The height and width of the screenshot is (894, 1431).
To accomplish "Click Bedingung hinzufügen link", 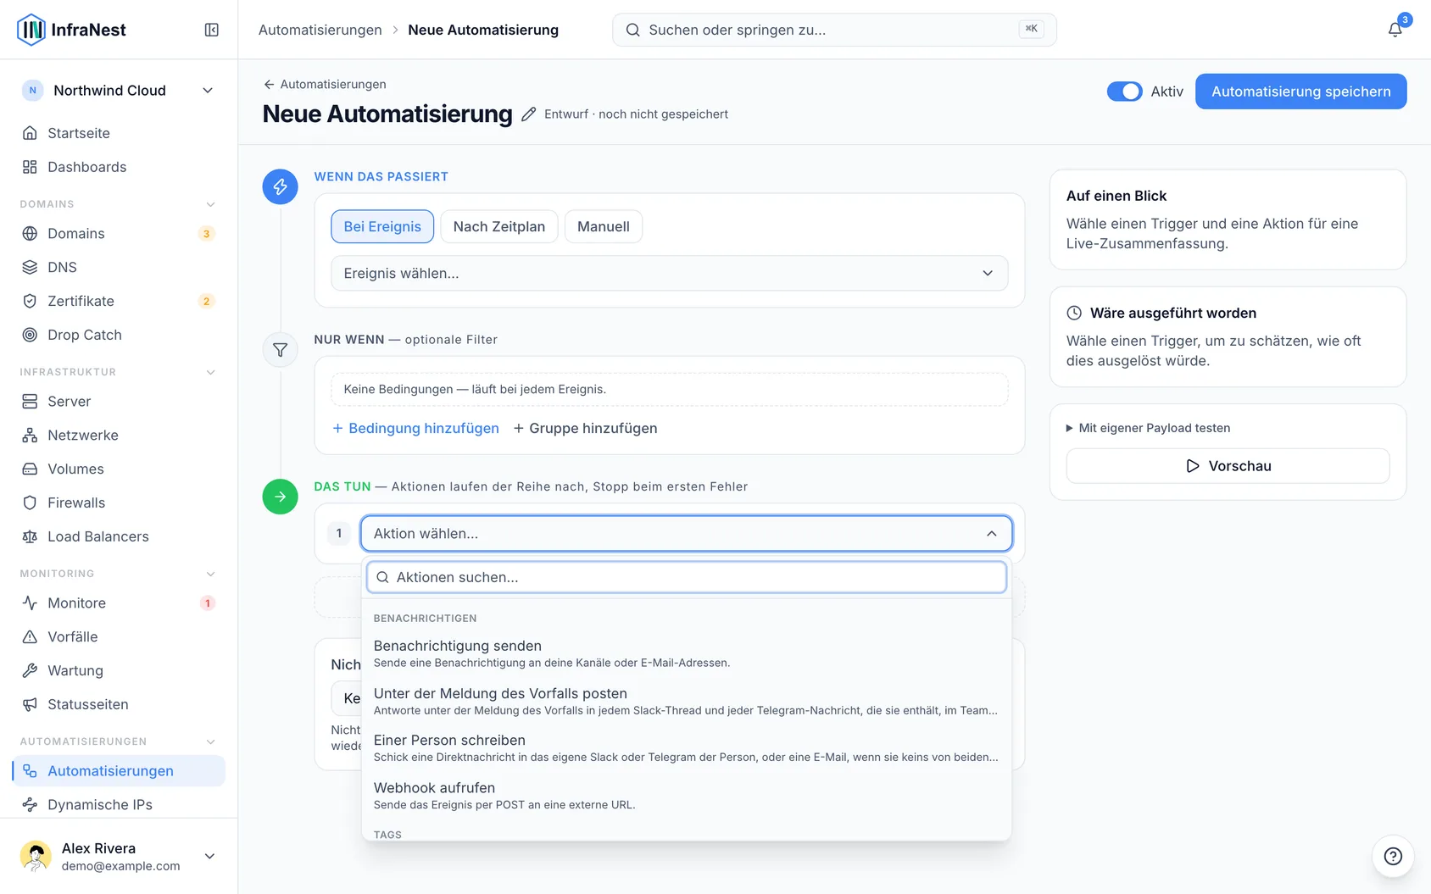I will pyautogui.click(x=415, y=428).
